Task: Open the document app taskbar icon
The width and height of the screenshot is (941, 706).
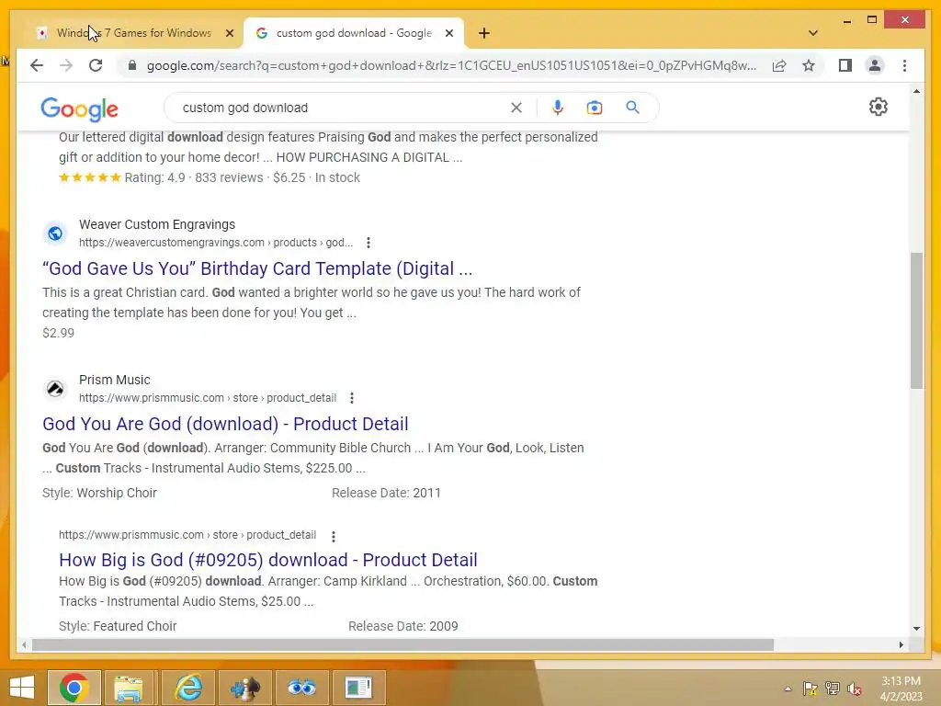Action: pyautogui.click(x=358, y=688)
